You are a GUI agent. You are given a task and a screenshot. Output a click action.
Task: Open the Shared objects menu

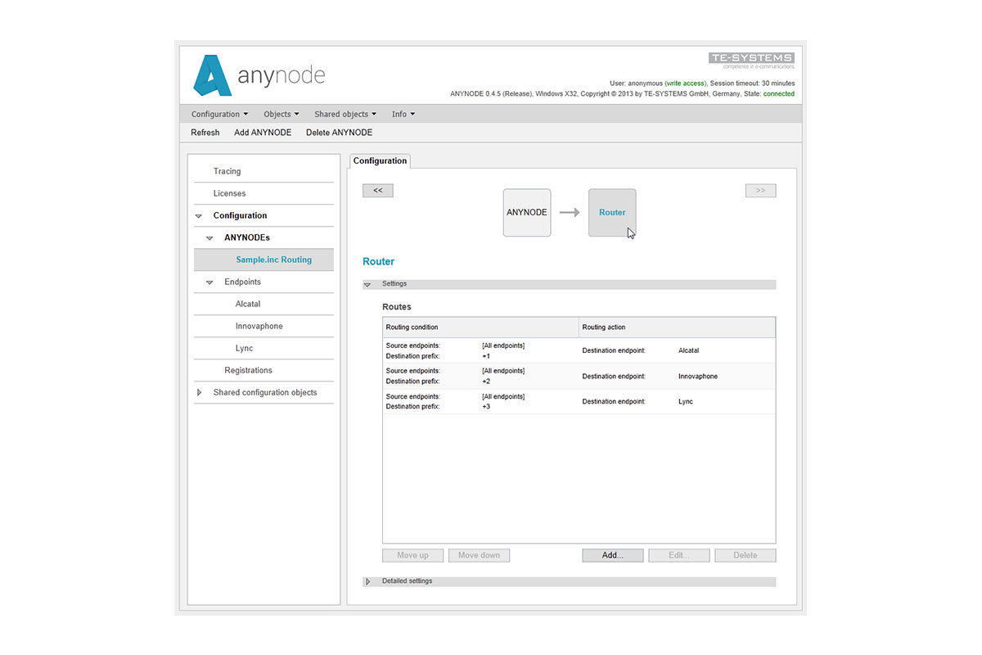click(345, 115)
